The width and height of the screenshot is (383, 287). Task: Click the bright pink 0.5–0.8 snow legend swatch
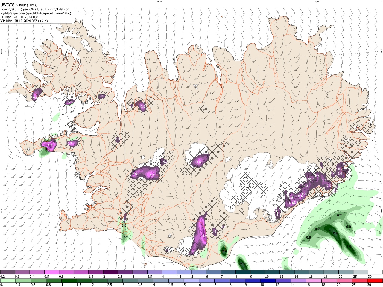51,272
